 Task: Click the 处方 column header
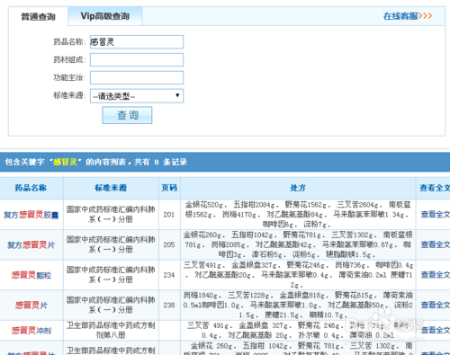tap(298, 188)
